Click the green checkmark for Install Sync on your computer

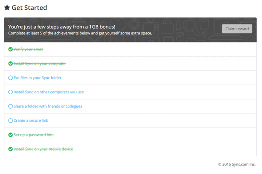pyautogui.click(x=11, y=63)
